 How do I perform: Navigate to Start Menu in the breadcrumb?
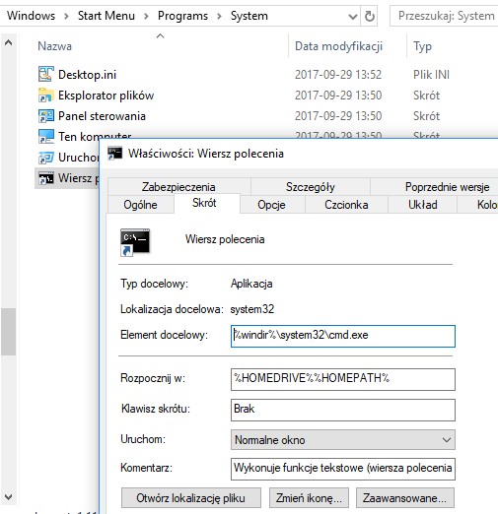coord(107,16)
